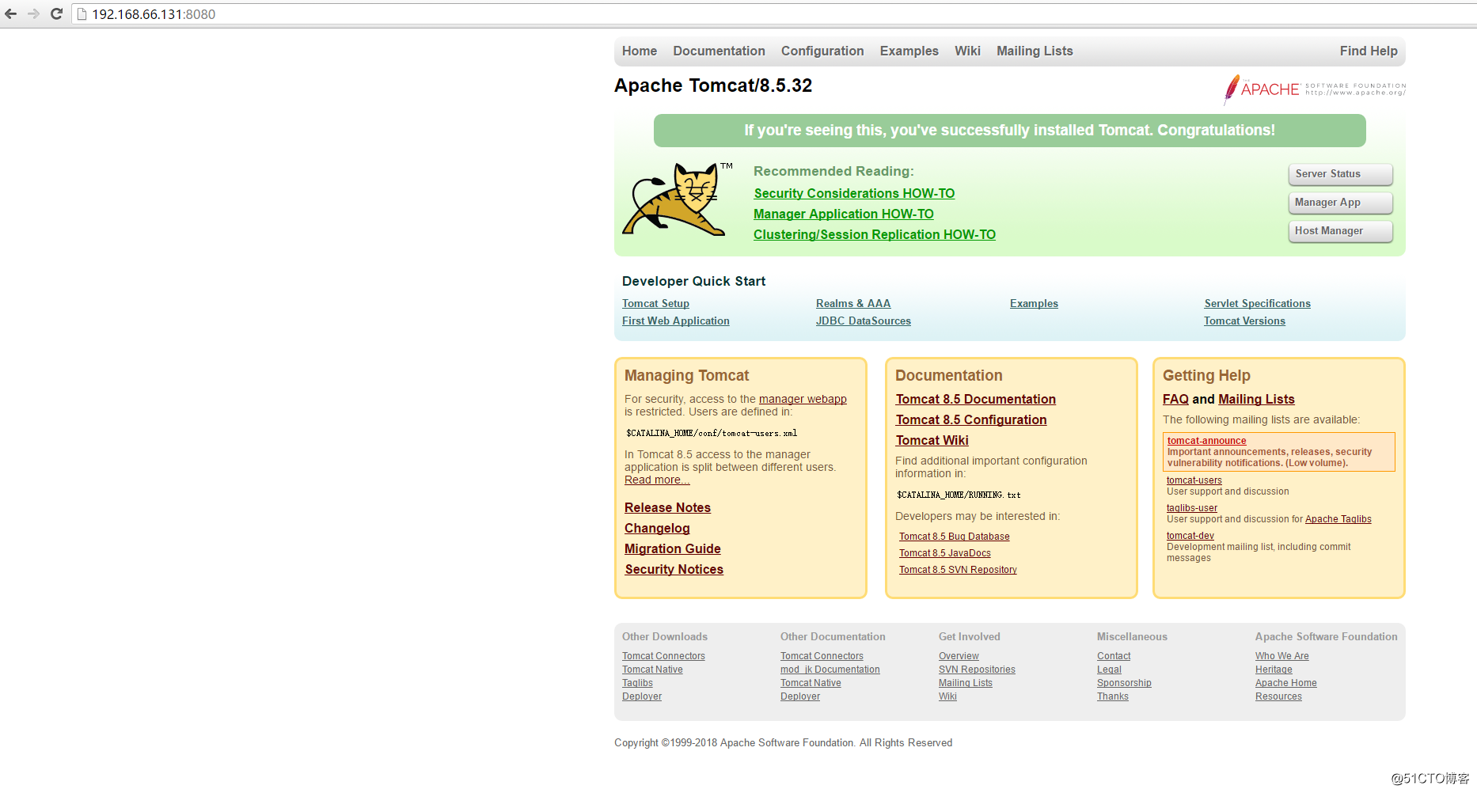Viewport: 1477px width, 793px height.
Task: Open Release Notes
Action: pyautogui.click(x=667, y=508)
